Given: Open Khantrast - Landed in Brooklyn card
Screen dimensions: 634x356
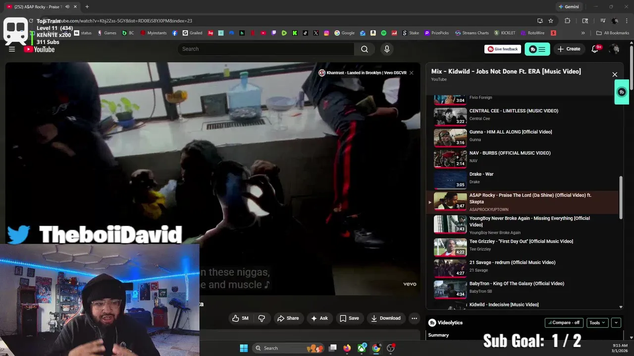Looking at the screenshot, I should coord(362,73).
